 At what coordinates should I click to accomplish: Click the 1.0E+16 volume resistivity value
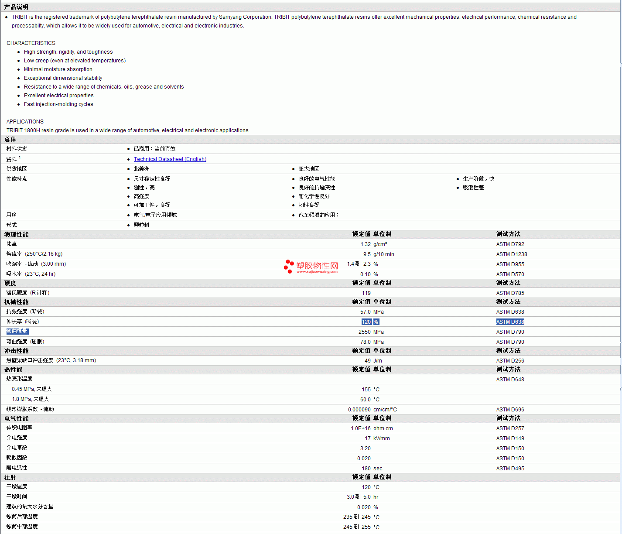click(361, 428)
